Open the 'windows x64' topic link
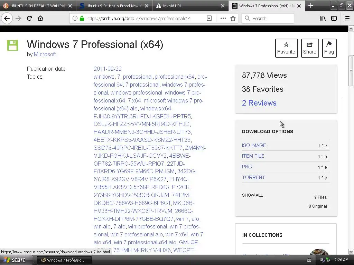Image resolution: width=354 pixels, height=265 pixels. (156, 108)
